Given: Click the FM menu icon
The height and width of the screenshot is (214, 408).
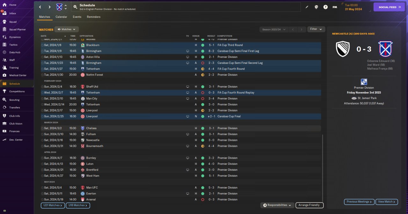Looking at the screenshot, I should coord(335,7).
